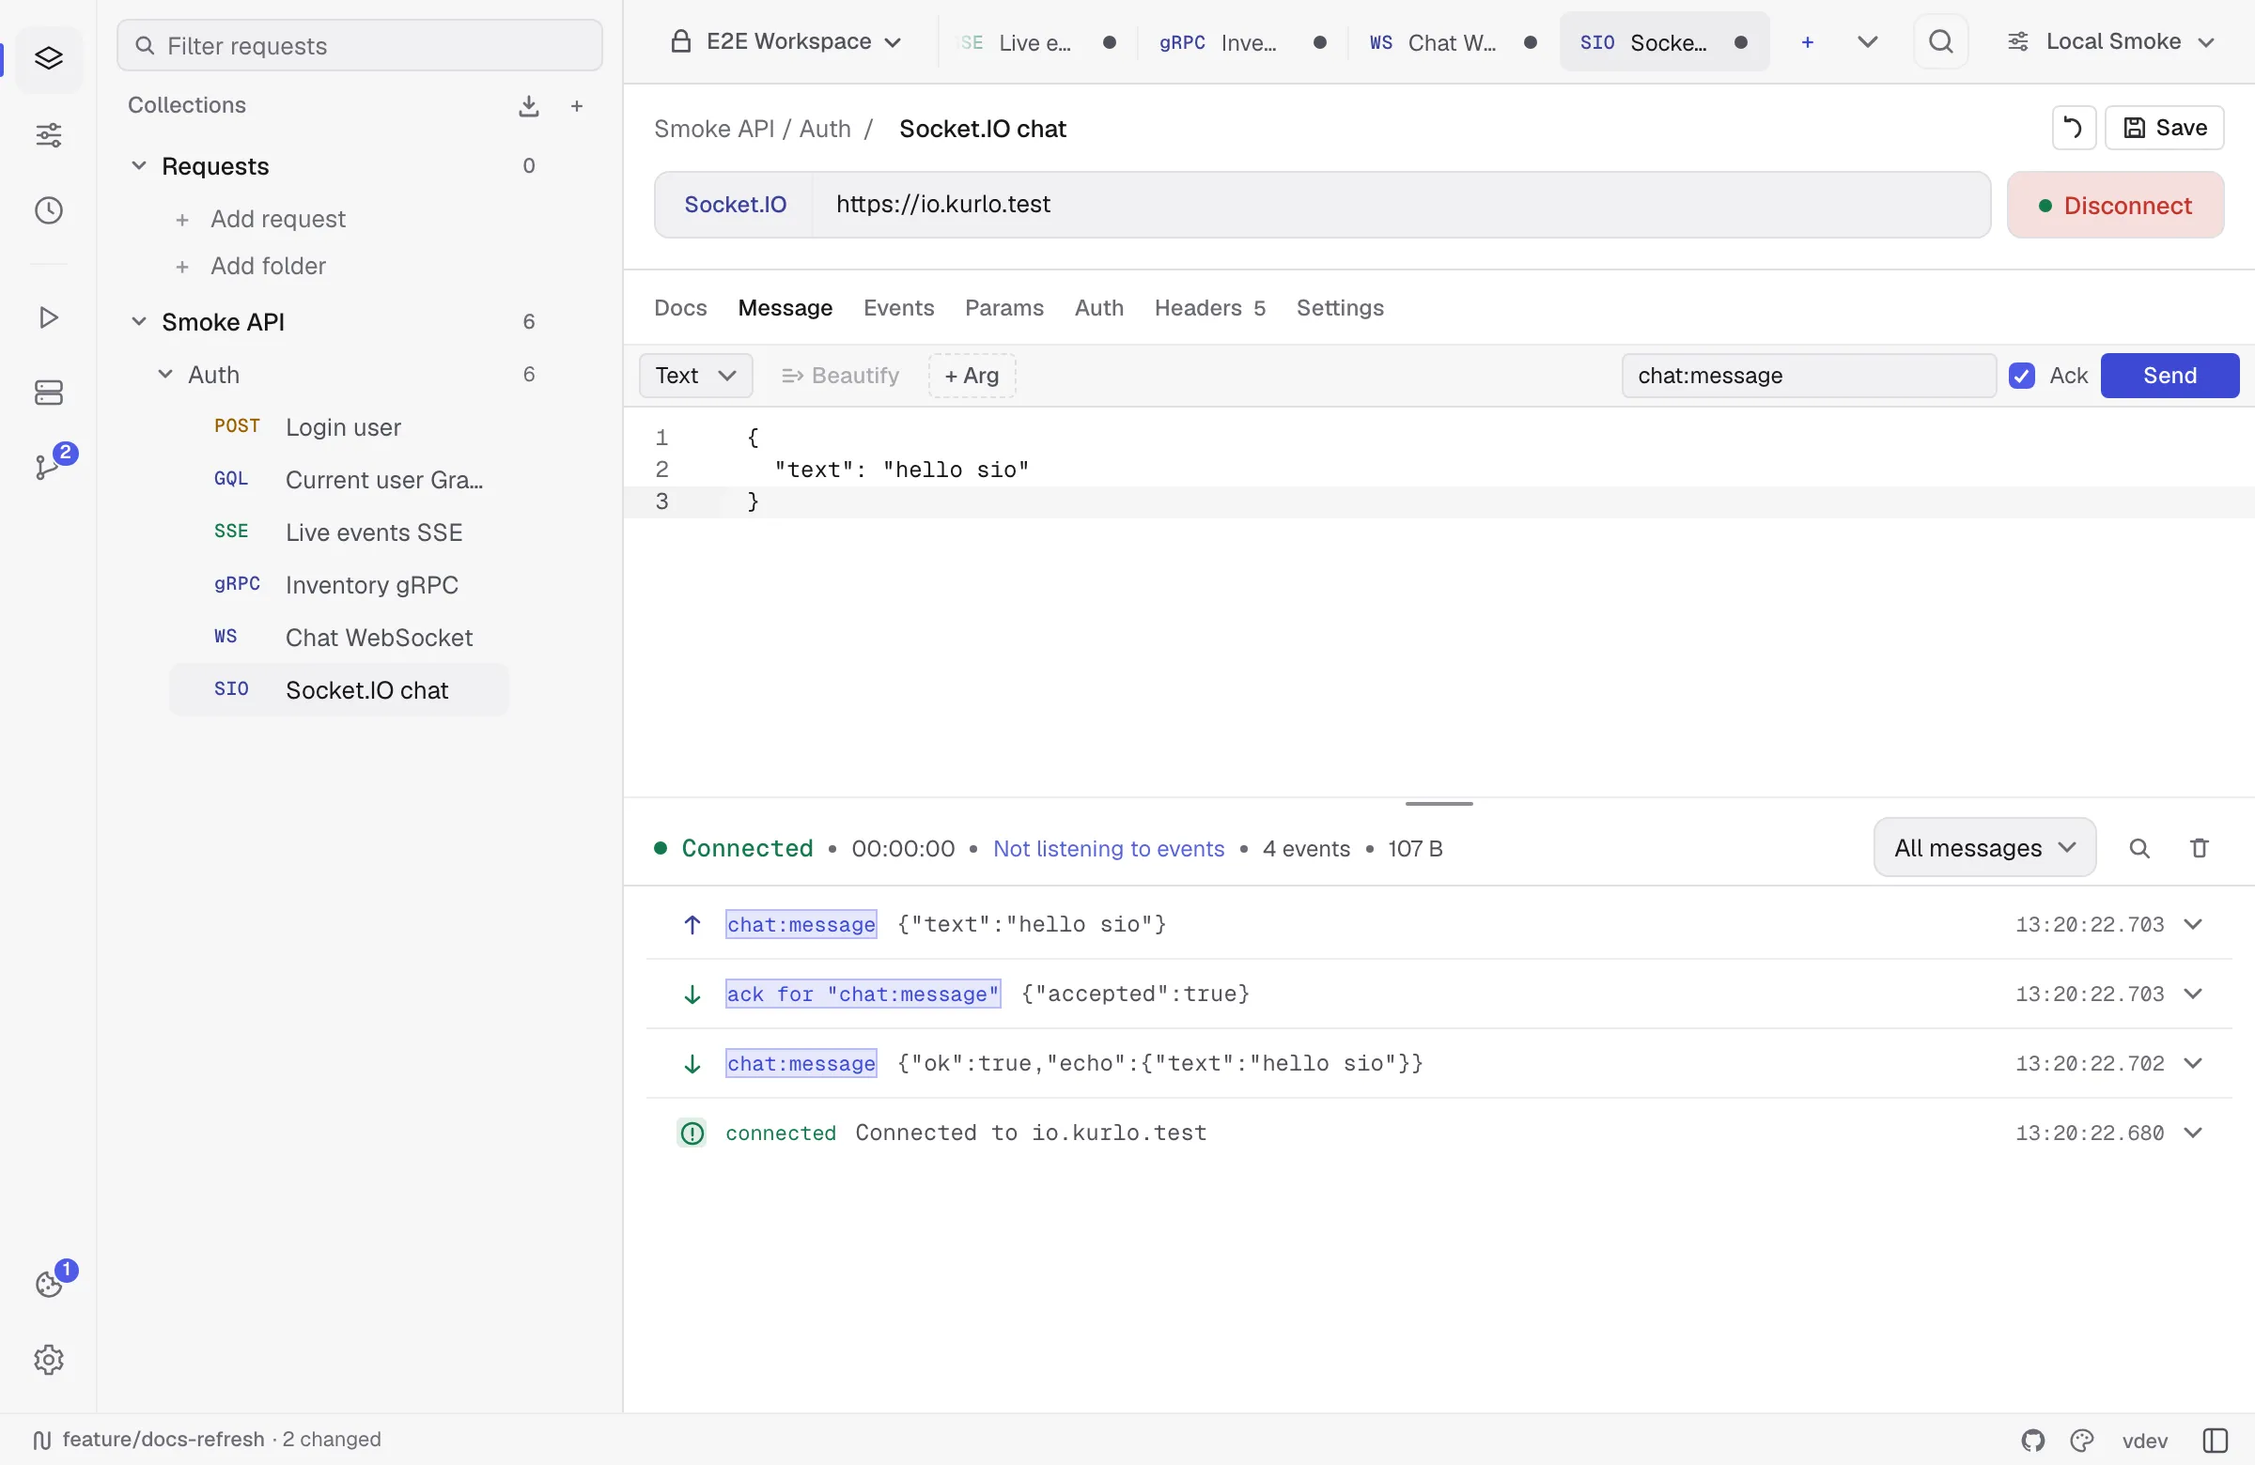Search messages in the event log

tap(2138, 849)
